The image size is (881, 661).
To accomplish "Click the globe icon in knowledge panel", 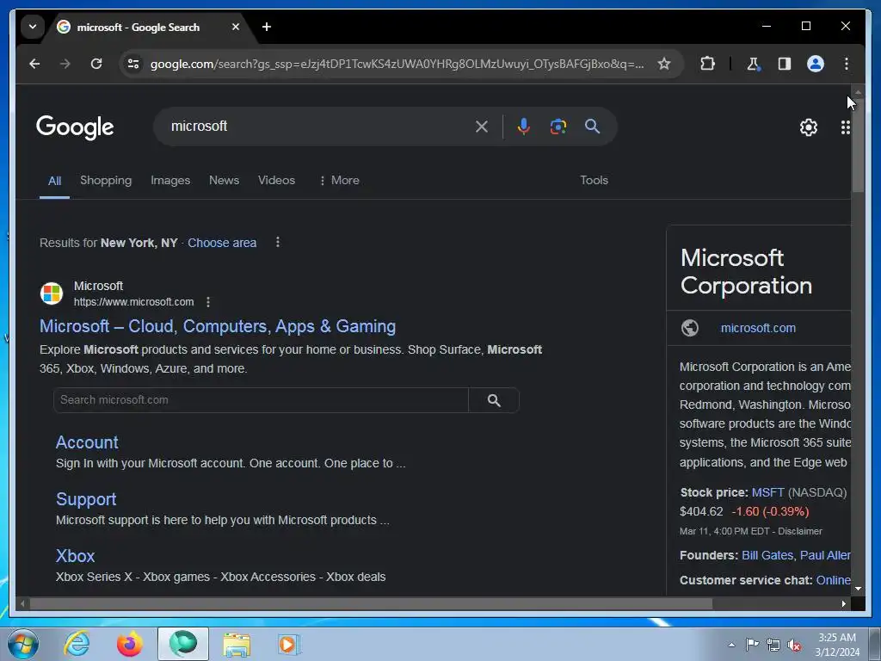I will tap(690, 328).
